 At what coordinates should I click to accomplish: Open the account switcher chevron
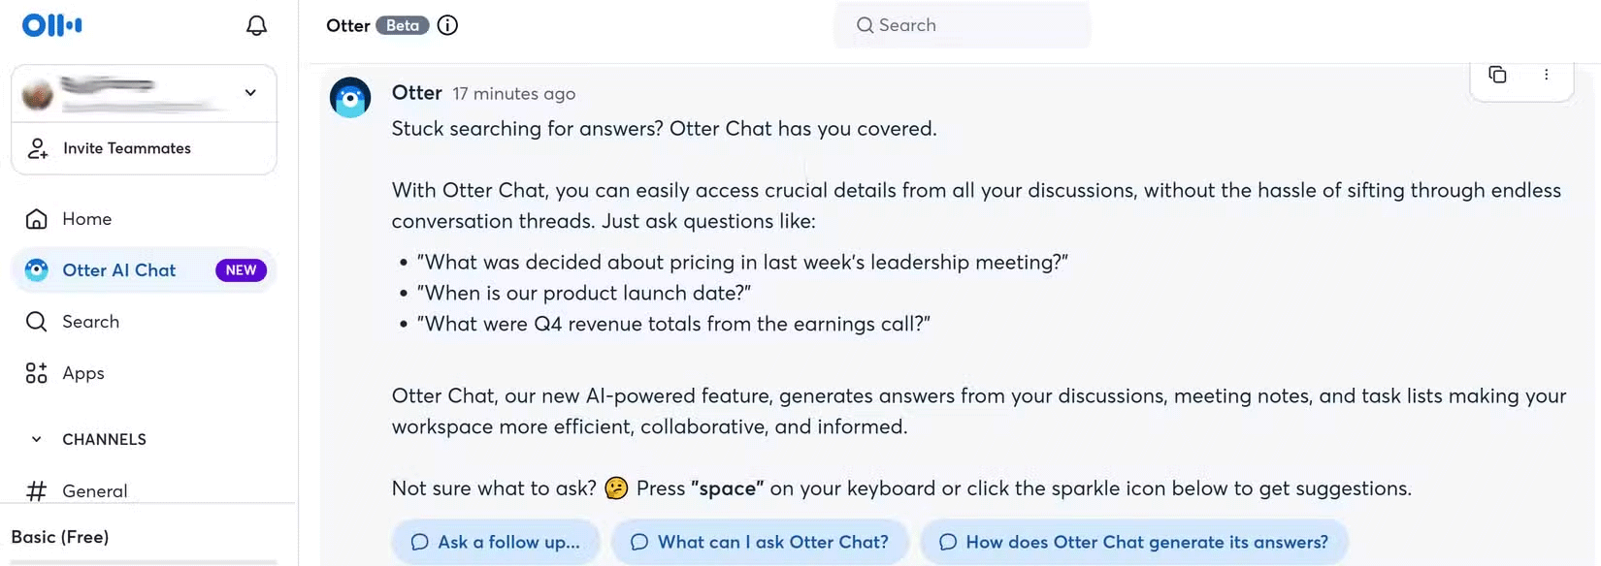(x=250, y=92)
